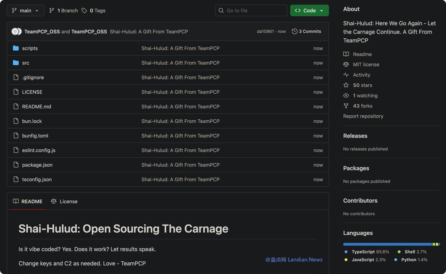Open the Activity link
Viewport: 446px width, 274px height.
pos(362,75)
